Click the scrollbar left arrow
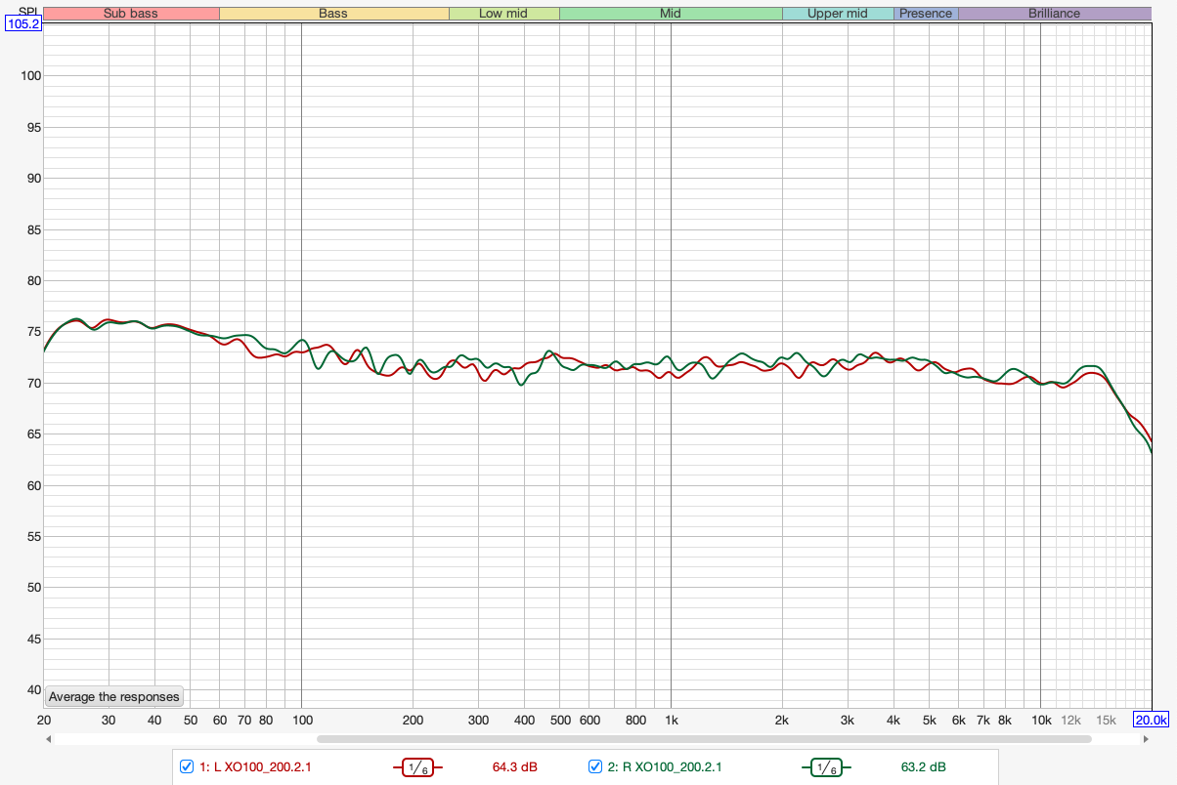1177x785 pixels. coord(49,739)
